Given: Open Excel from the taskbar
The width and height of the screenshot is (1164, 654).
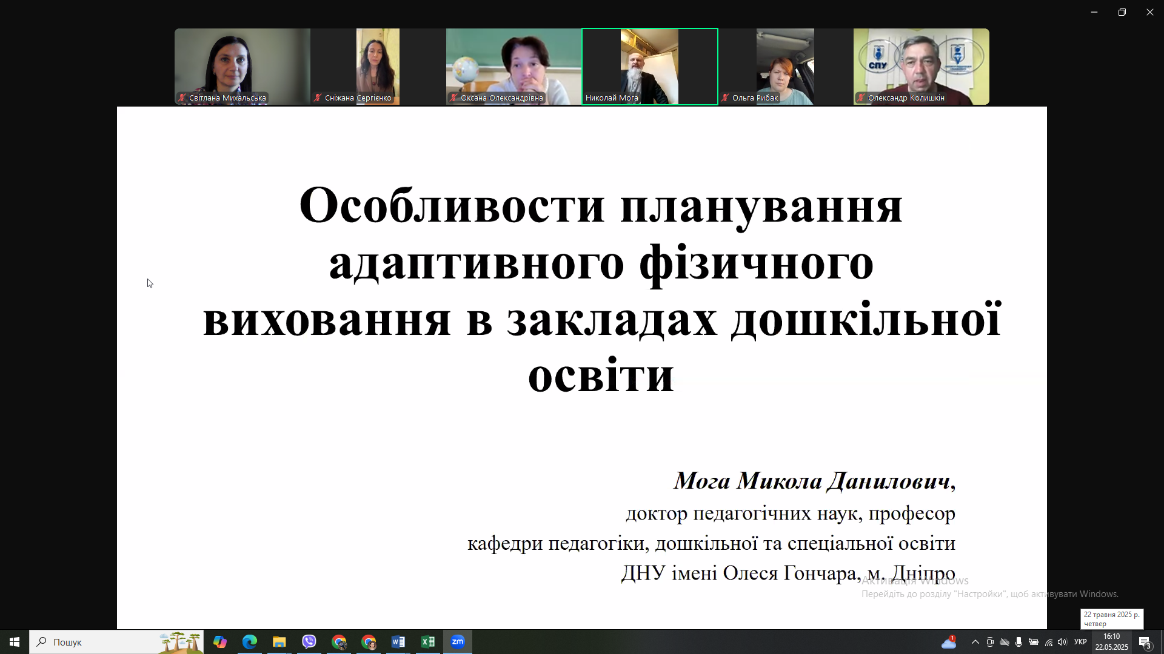Looking at the screenshot, I should click(x=428, y=642).
